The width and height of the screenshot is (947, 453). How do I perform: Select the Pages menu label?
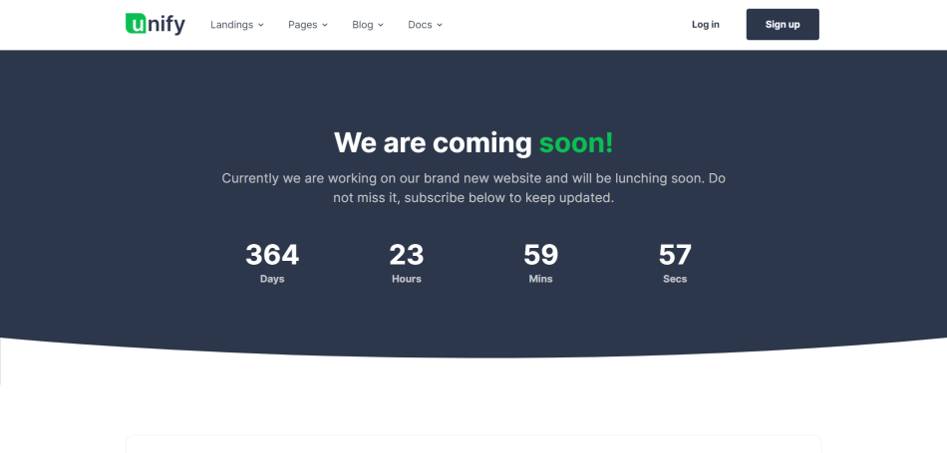302,25
